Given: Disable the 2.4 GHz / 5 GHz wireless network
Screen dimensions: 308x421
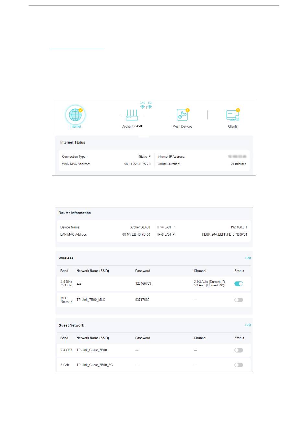Looking at the screenshot, I should point(239,284).
